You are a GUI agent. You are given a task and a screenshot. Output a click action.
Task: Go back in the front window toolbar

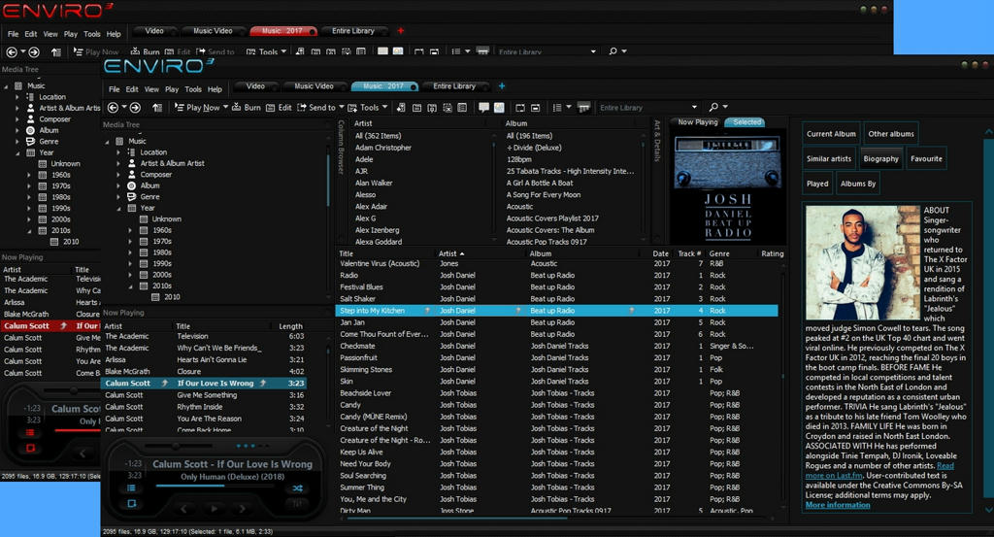pos(113,108)
